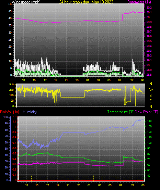Screen dimensions: 160x190
Task: Click hour 23 on the bottom graph time axis
Action: [79, 185]
